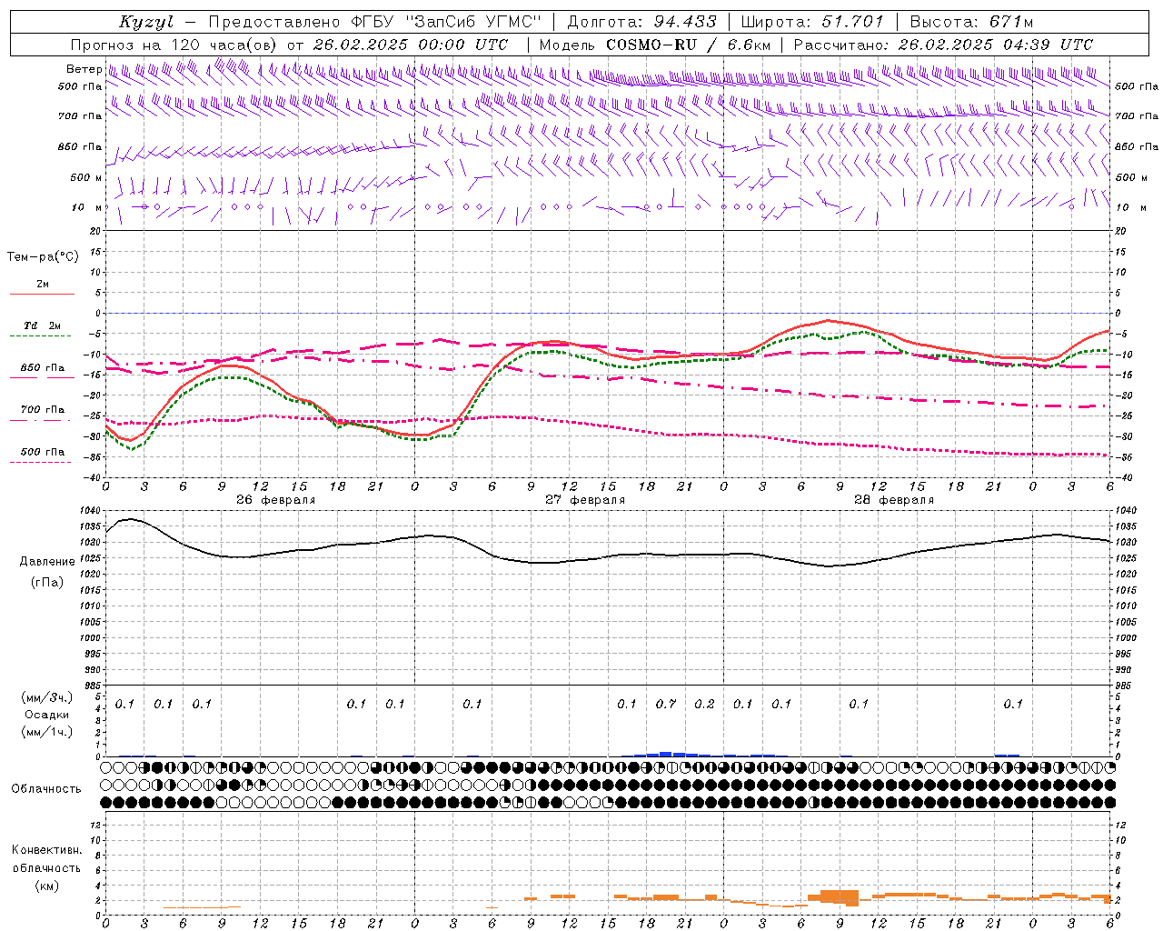Viewport: 1163px width, 931px height.
Task: Click the (км) unit label
Action: click(x=46, y=886)
